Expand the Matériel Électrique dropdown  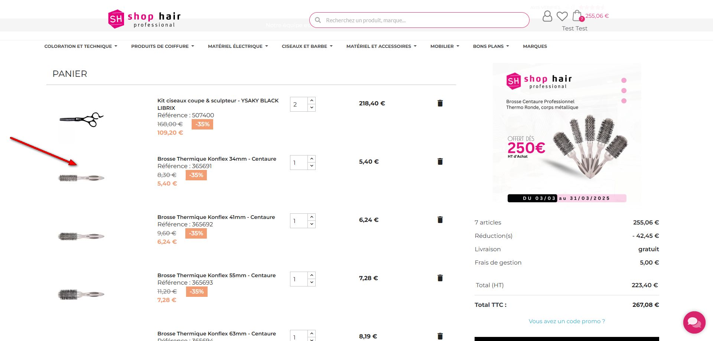238,46
